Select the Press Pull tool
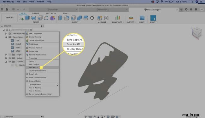Screen dimensions: 205x118 [61, 18]
